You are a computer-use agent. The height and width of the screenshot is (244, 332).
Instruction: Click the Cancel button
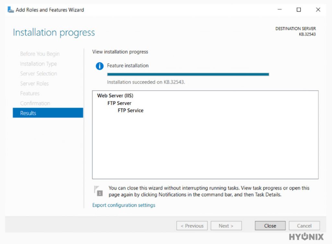point(304,226)
